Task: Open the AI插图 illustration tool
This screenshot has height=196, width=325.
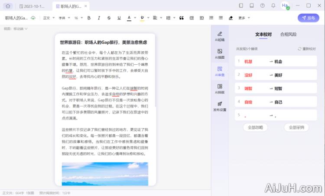Action: (220, 54)
